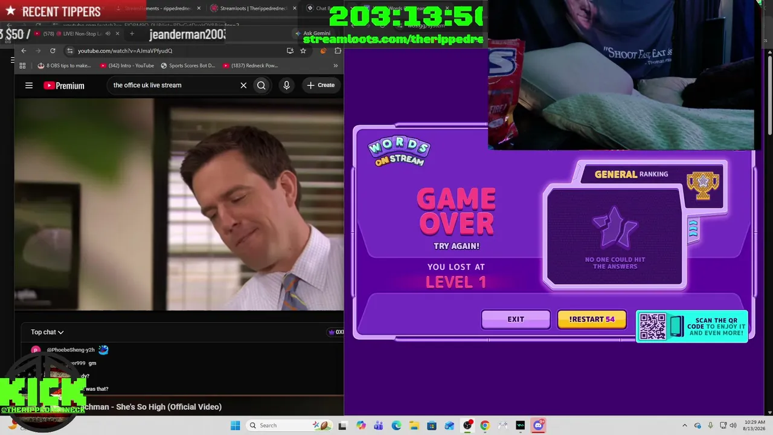
Task: Click the system tray microphone icon
Action: (x=711, y=425)
